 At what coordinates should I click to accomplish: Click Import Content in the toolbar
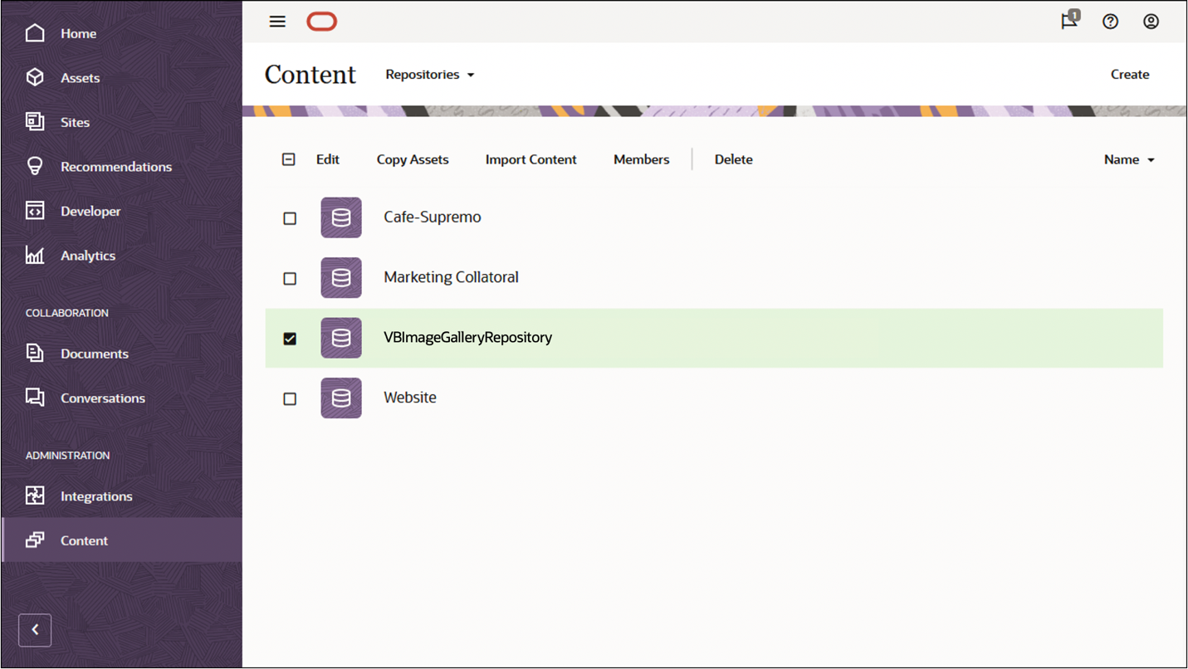530,159
